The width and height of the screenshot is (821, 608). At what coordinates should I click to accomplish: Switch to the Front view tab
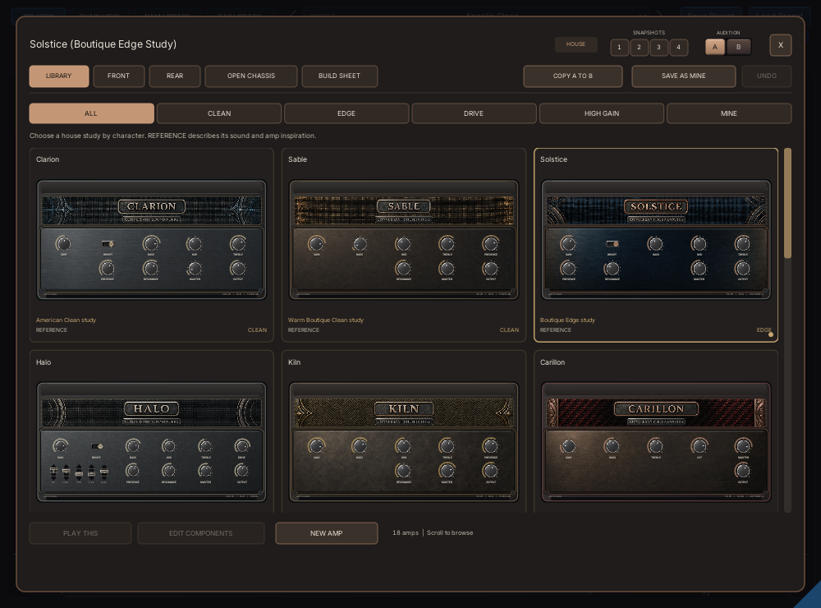tap(118, 76)
